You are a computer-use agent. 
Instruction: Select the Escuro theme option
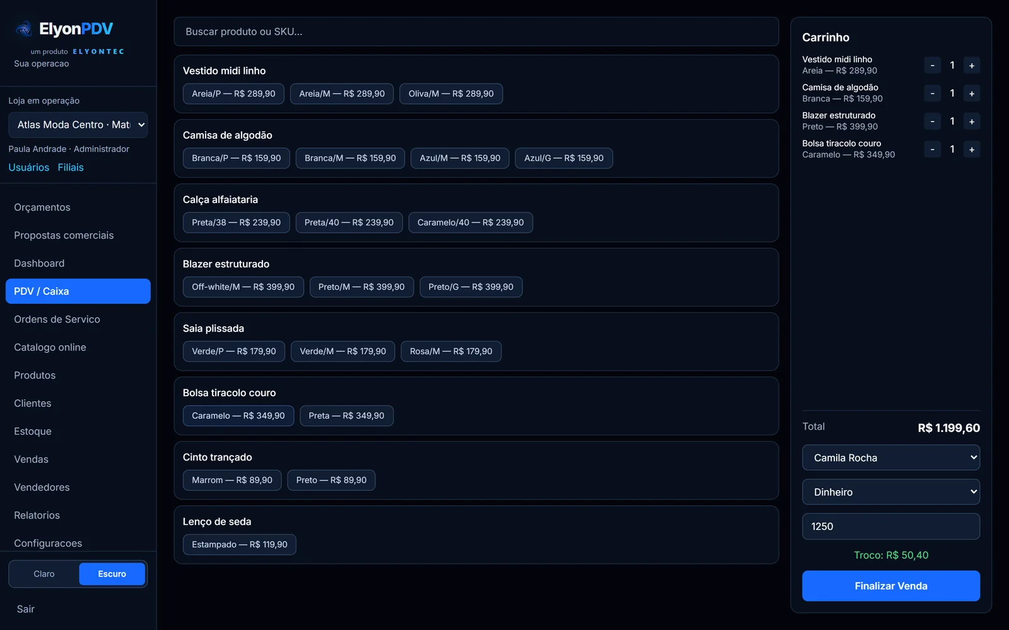pos(112,574)
